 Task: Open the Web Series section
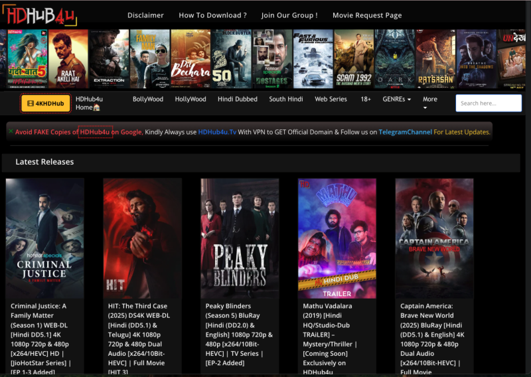pos(331,100)
